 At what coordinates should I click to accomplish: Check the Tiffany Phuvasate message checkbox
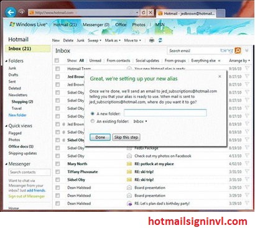(x=58, y=171)
